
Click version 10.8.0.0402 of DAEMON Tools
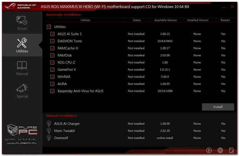pyautogui.click(x=165, y=41)
